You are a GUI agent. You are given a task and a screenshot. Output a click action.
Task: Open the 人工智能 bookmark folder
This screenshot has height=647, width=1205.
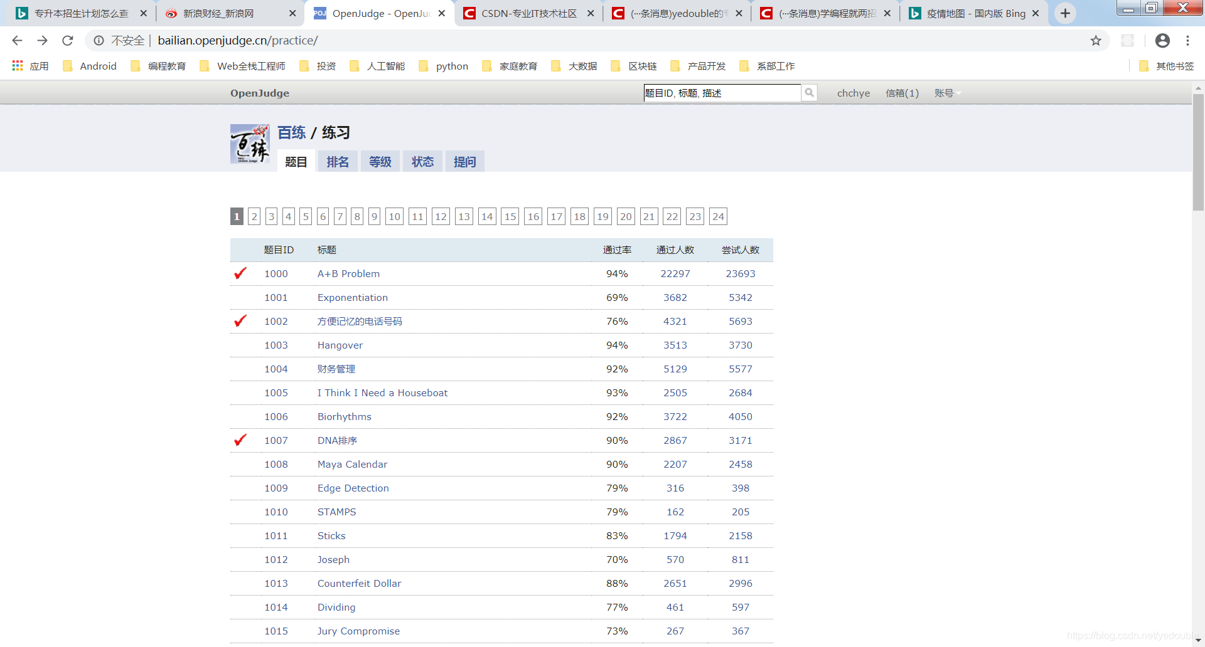[x=377, y=66]
